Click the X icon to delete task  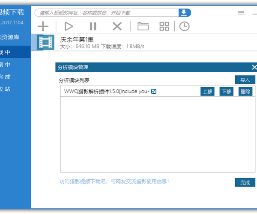[117, 27]
